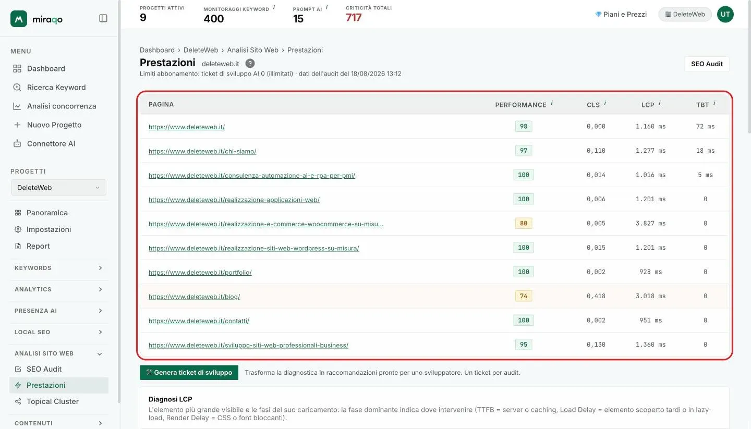The image size is (751, 429).
Task: Click the Report document icon
Action: click(x=18, y=246)
